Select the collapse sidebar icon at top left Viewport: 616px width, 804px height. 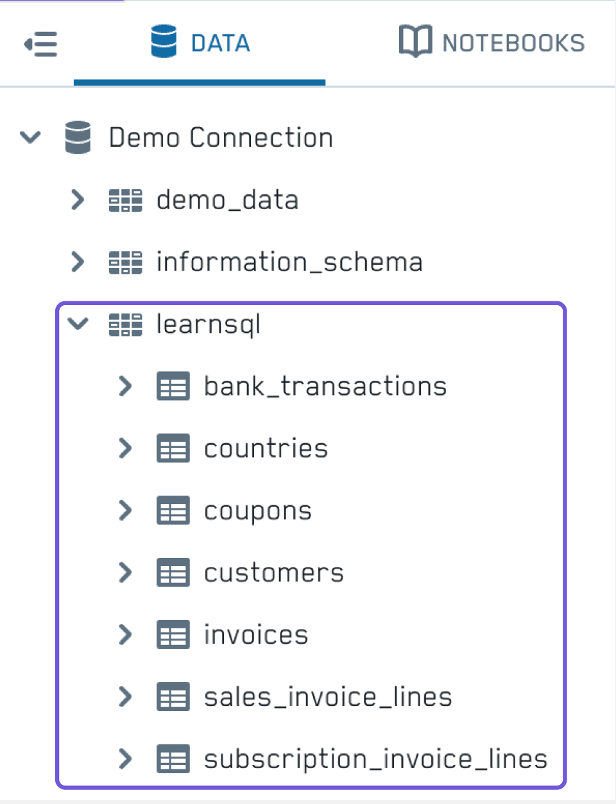click(41, 44)
